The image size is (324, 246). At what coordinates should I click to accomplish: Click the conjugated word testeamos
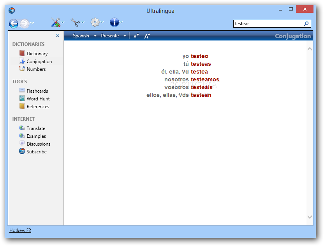tap(205, 79)
